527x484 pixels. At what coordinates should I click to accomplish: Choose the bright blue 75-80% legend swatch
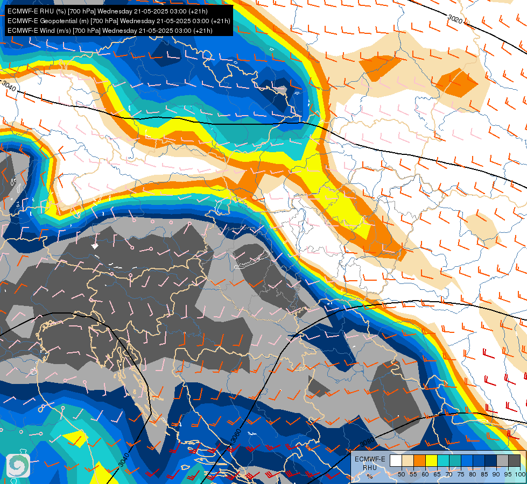[467, 461]
